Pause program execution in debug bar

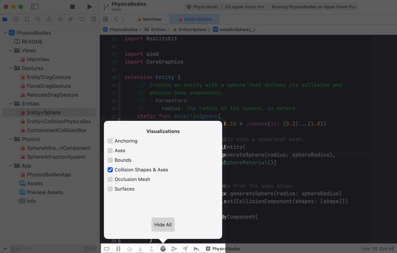coord(118,249)
